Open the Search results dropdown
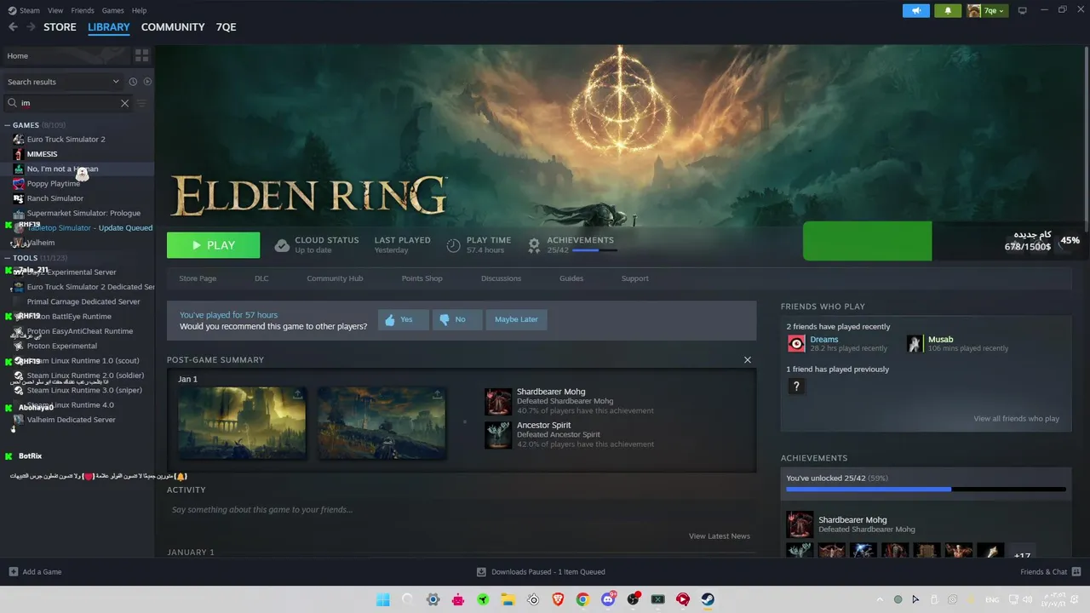The width and height of the screenshot is (1090, 613). pyautogui.click(x=63, y=82)
